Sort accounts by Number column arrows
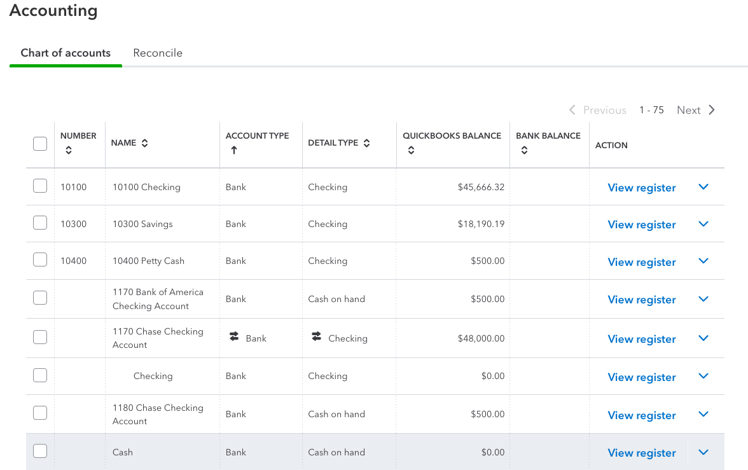This screenshot has height=470, width=748. tap(69, 151)
